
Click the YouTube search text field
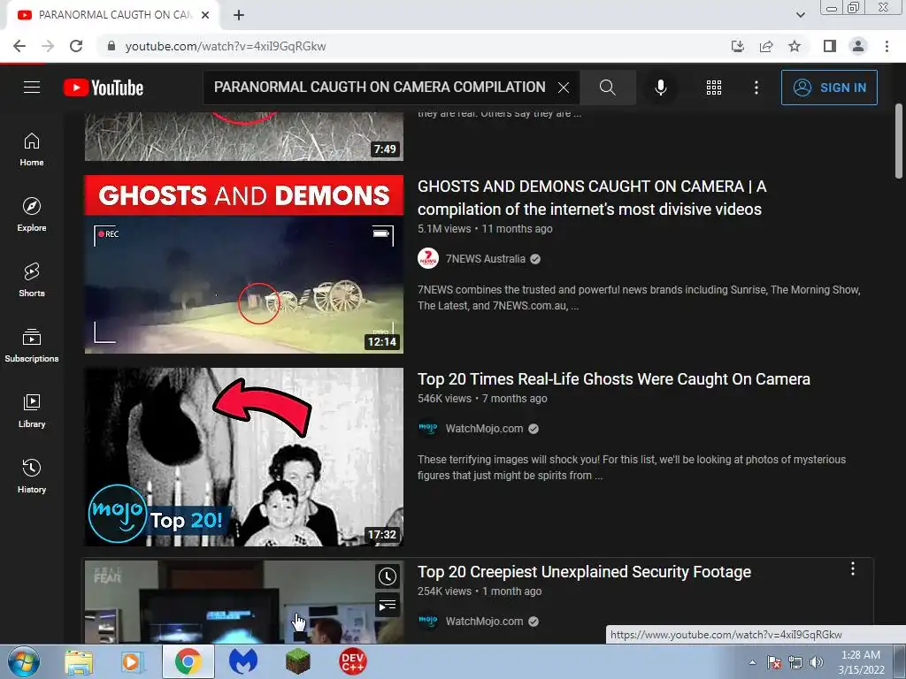[x=379, y=88]
